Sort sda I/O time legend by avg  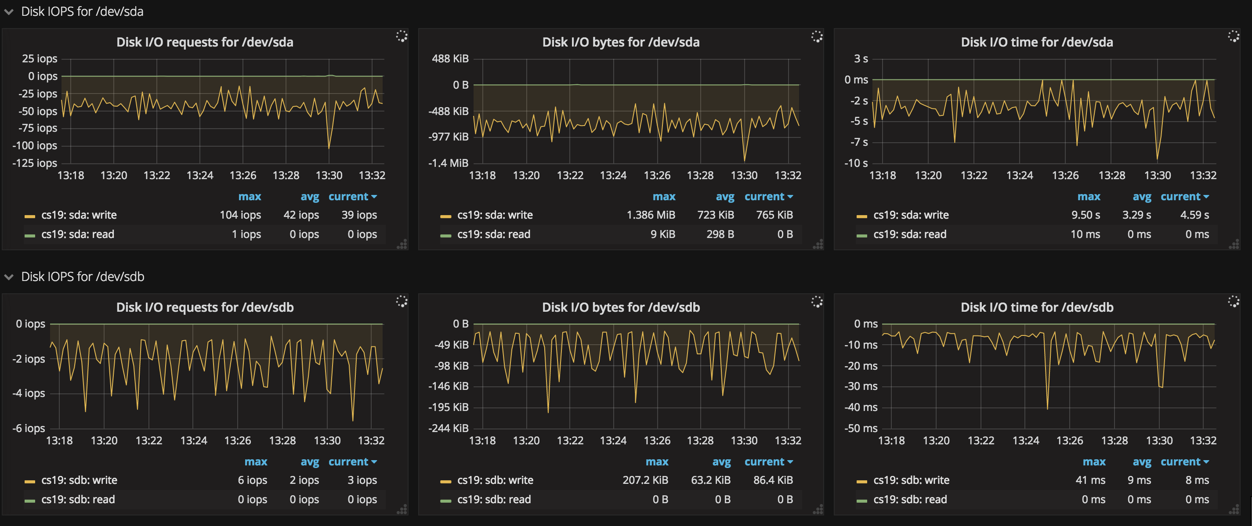[x=1142, y=197]
